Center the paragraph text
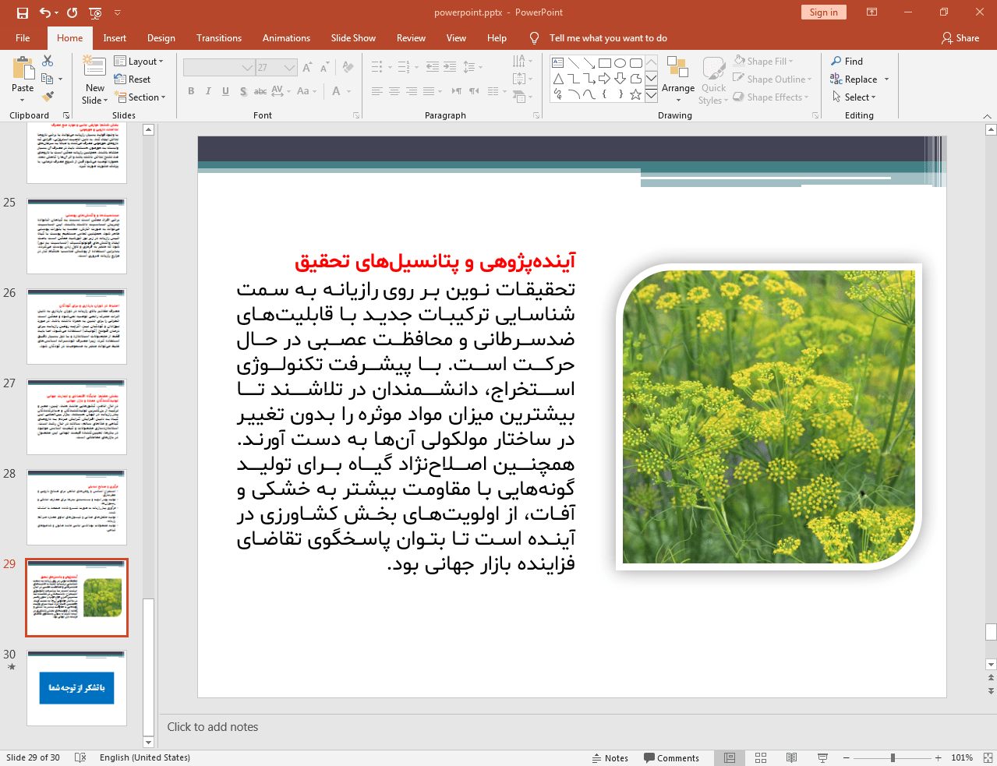Screen dimensions: 997x766 [x=394, y=91]
